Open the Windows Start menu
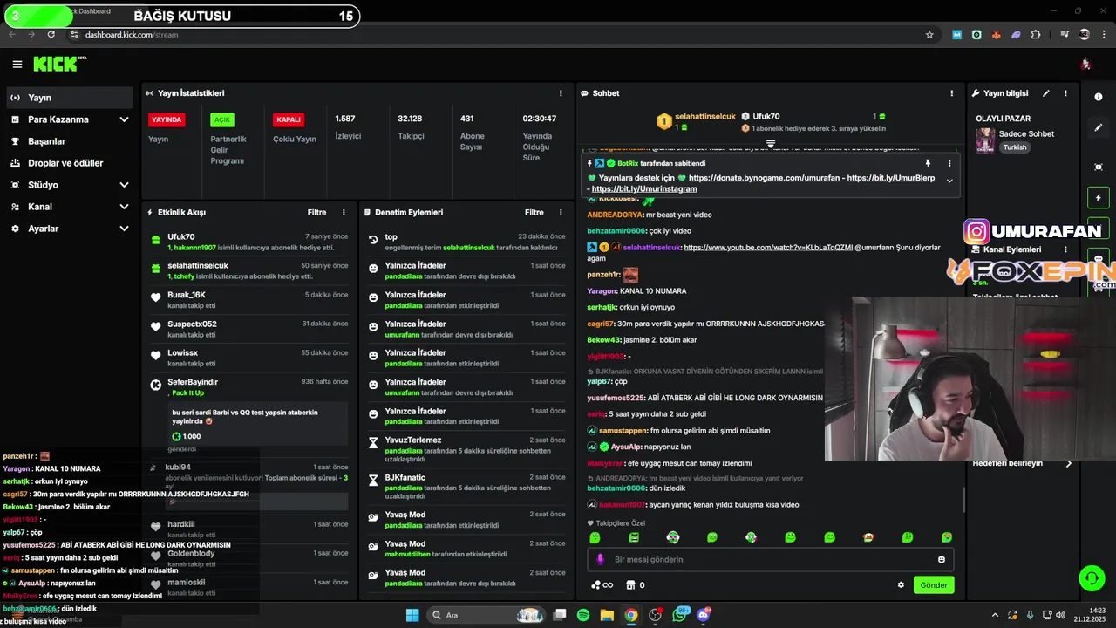Viewport: 1116px width, 628px height. [x=412, y=615]
